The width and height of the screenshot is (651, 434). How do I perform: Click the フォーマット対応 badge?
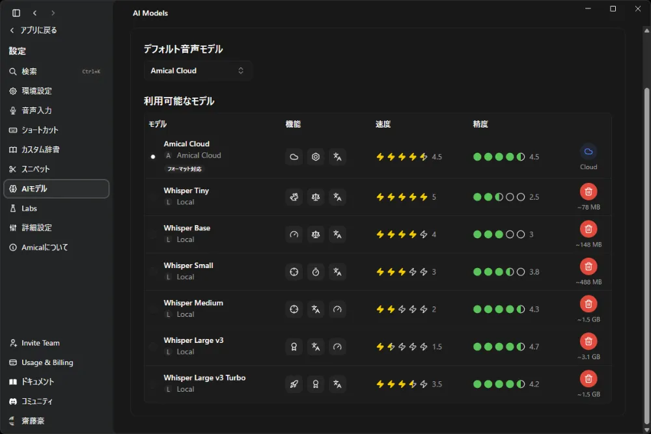pyautogui.click(x=184, y=169)
